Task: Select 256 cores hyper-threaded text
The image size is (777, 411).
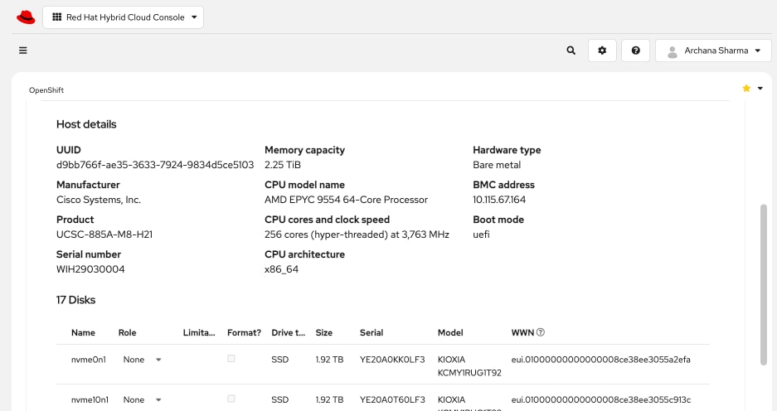Action: [x=357, y=235]
